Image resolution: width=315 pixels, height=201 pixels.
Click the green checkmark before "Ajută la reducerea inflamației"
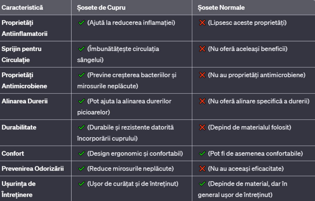[81, 23]
